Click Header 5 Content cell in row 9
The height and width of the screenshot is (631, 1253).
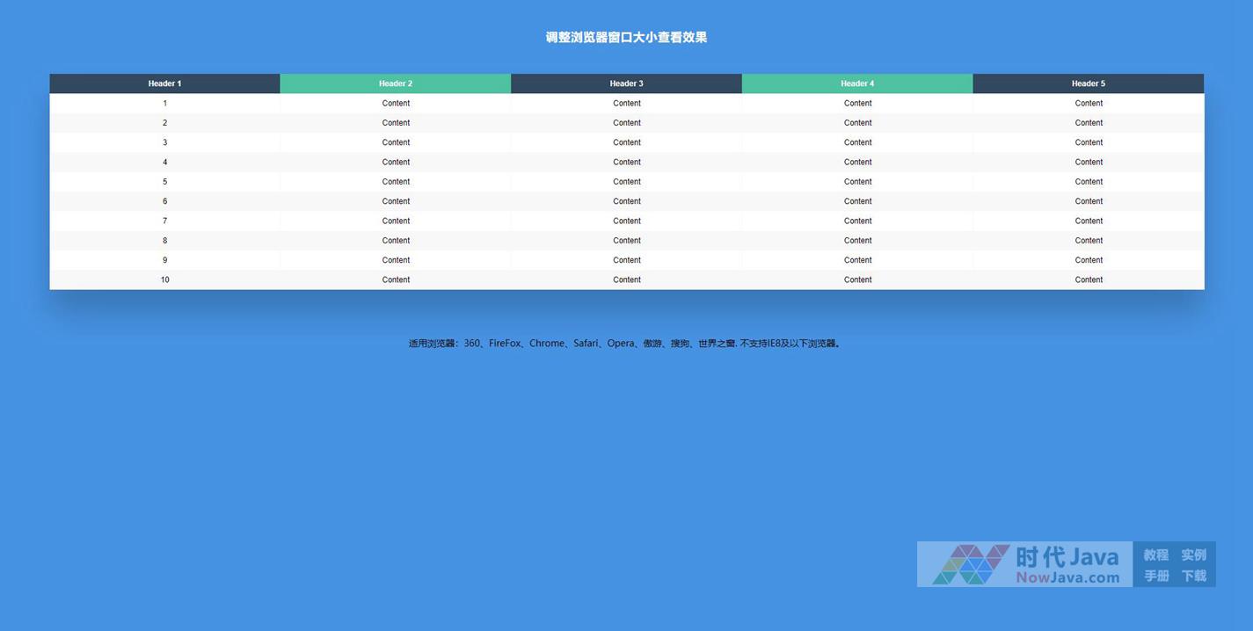tap(1089, 260)
